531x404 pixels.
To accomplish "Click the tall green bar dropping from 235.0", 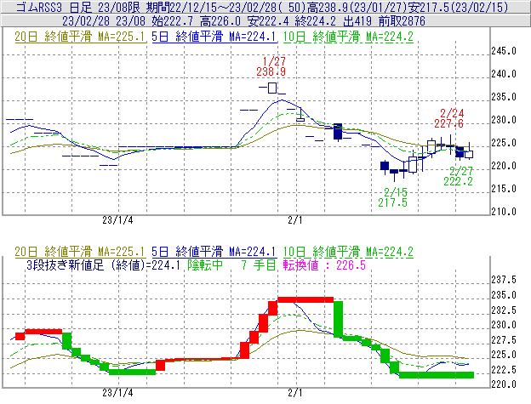I will pos(339,319).
